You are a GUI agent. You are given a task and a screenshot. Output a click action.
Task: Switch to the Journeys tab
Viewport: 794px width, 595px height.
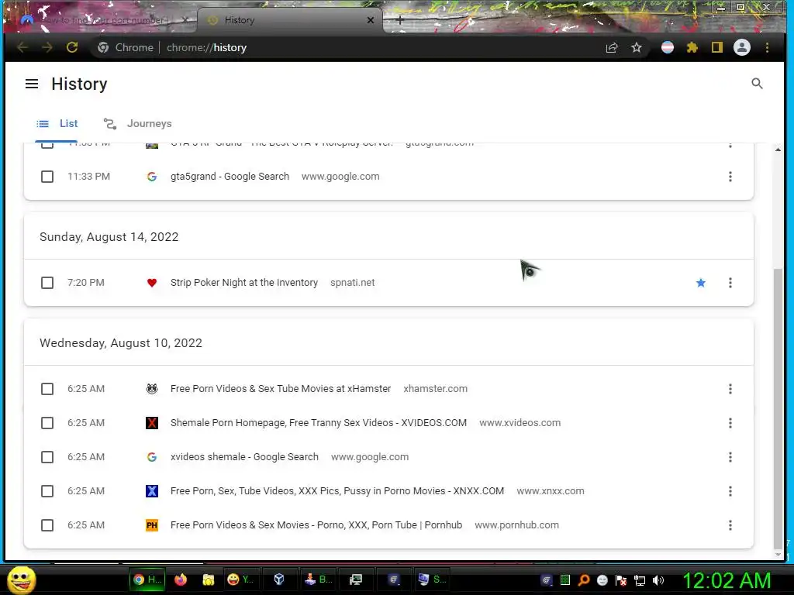[x=138, y=123]
